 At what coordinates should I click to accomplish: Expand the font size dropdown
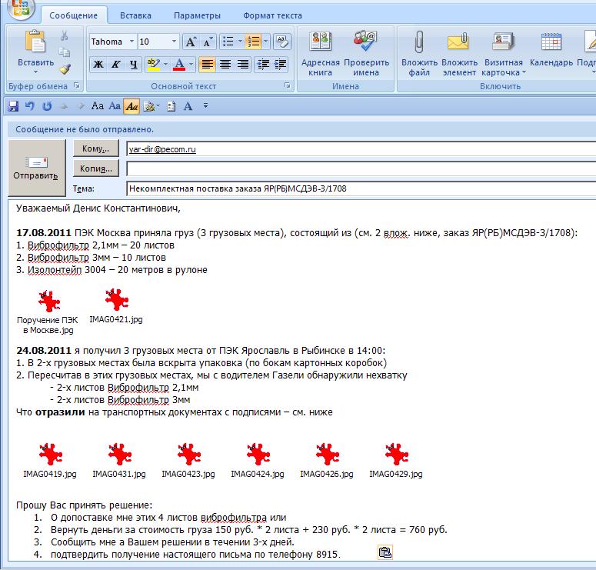pos(174,42)
